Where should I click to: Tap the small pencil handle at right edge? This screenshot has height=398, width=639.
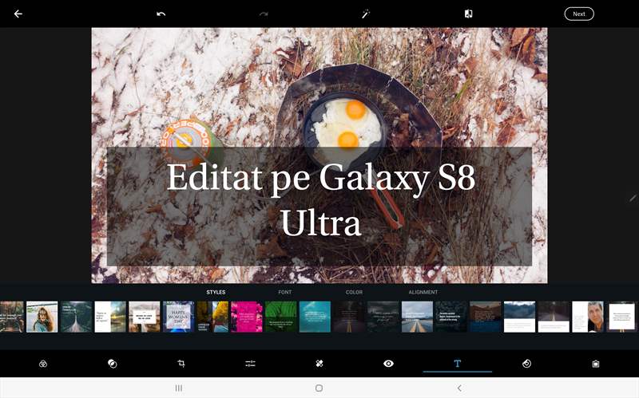pyautogui.click(x=633, y=198)
